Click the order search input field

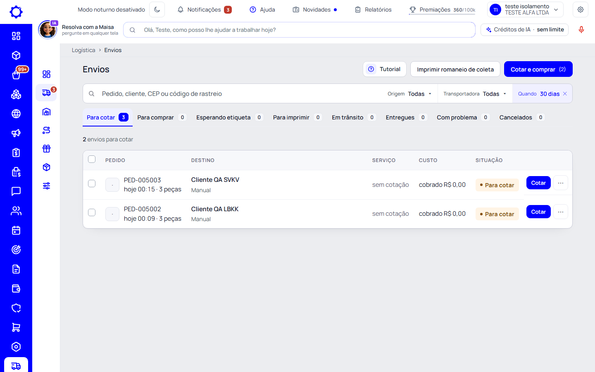pyautogui.click(x=236, y=94)
